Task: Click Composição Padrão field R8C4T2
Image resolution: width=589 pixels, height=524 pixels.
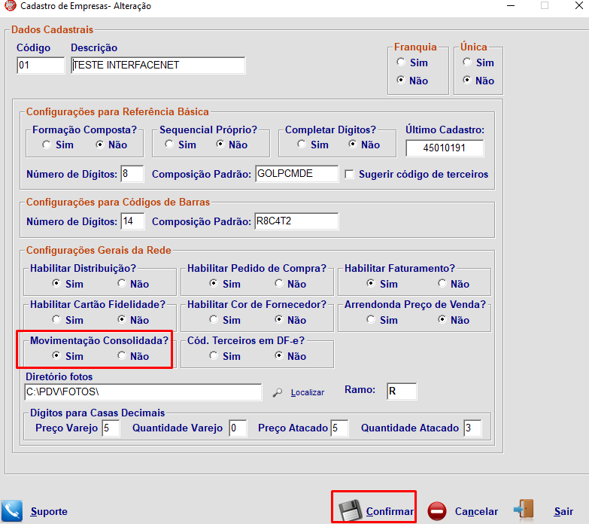Action: [296, 221]
